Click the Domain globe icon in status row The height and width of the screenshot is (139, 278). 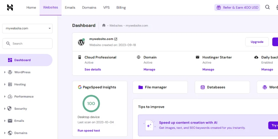(139, 57)
